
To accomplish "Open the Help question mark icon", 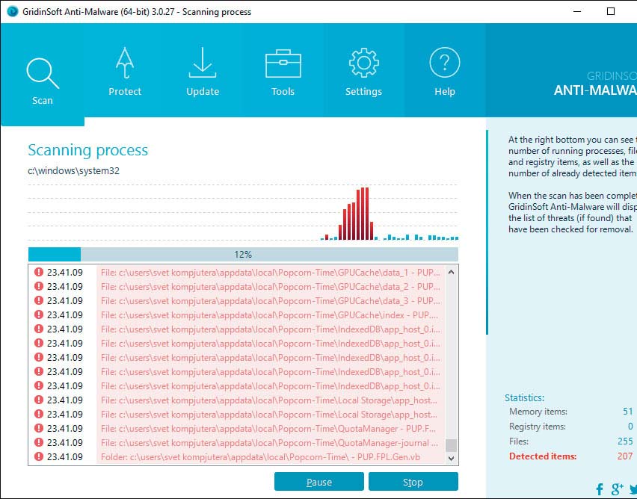I will pyautogui.click(x=444, y=63).
